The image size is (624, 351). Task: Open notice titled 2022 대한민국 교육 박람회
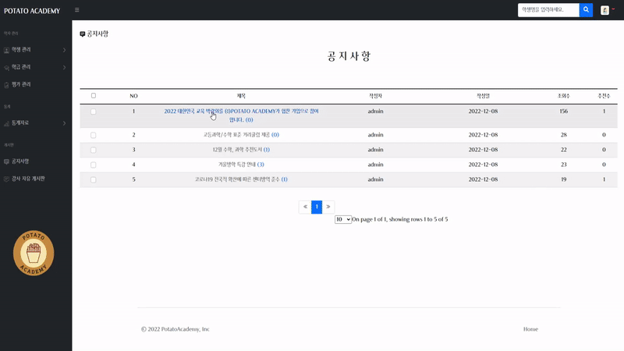241,115
